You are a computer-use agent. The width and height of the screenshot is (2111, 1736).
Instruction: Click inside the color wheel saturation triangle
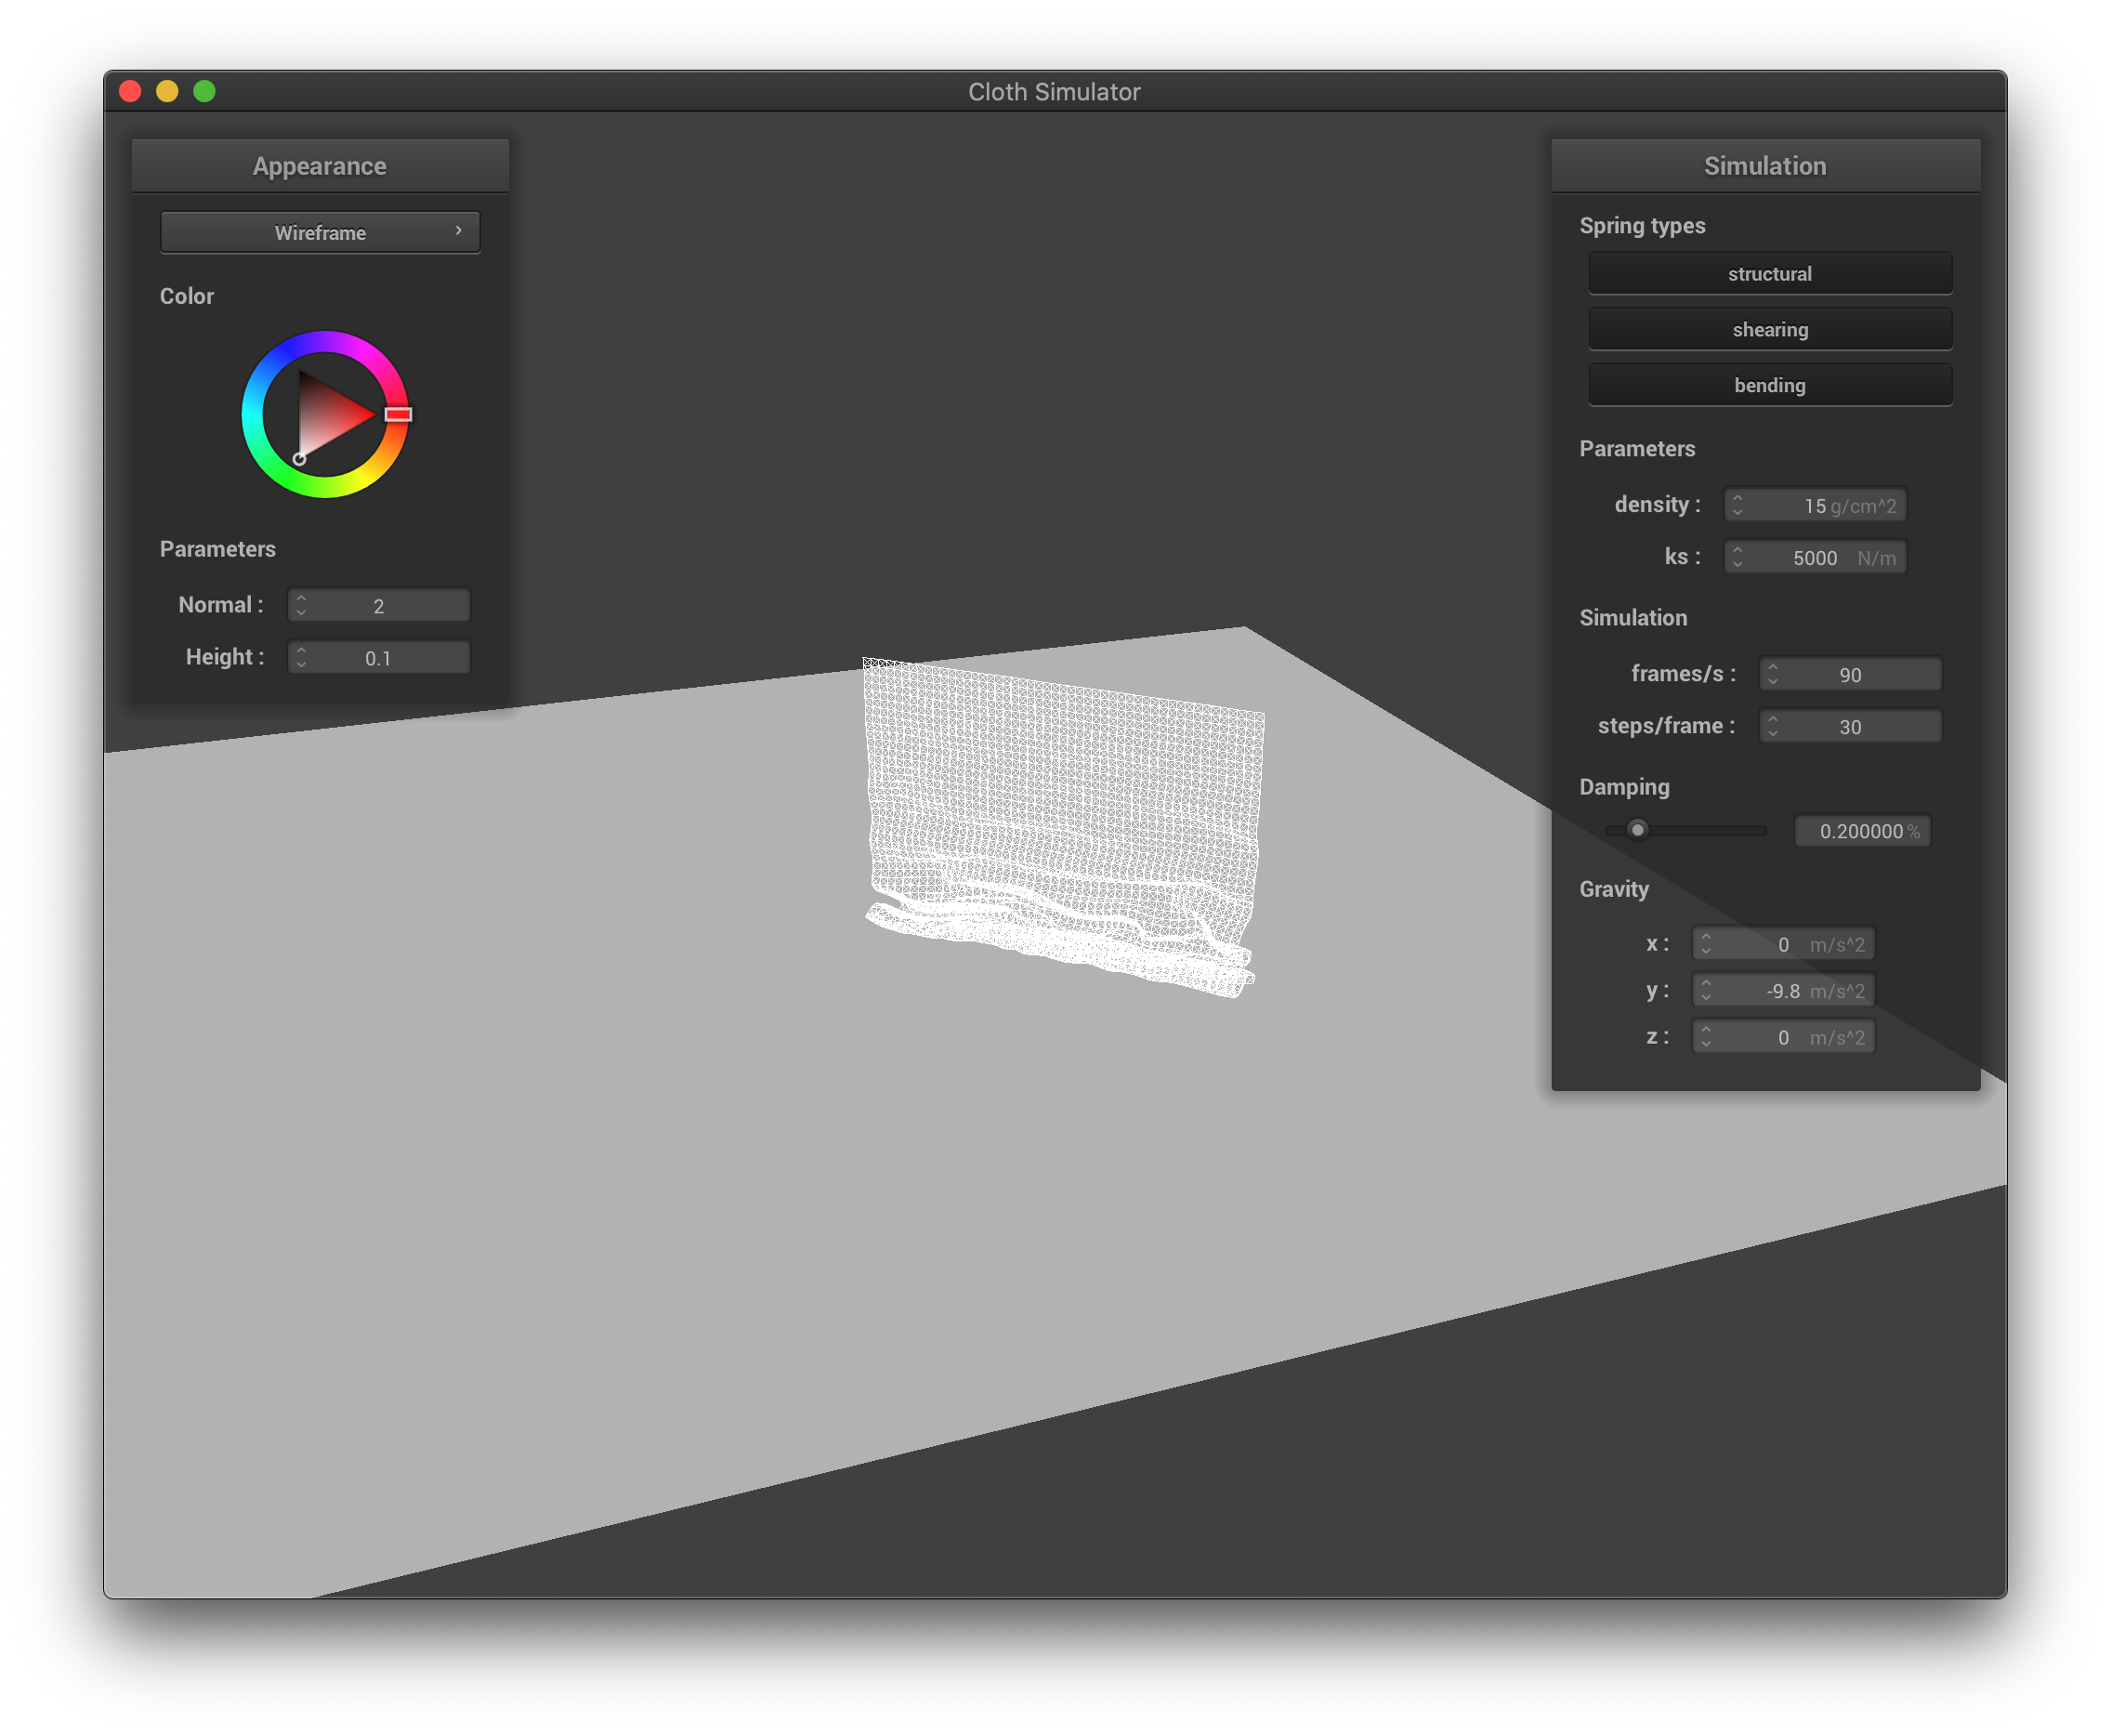pyautogui.click(x=328, y=414)
